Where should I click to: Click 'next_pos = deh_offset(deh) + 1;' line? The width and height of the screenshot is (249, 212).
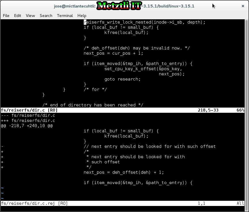(124, 172)
